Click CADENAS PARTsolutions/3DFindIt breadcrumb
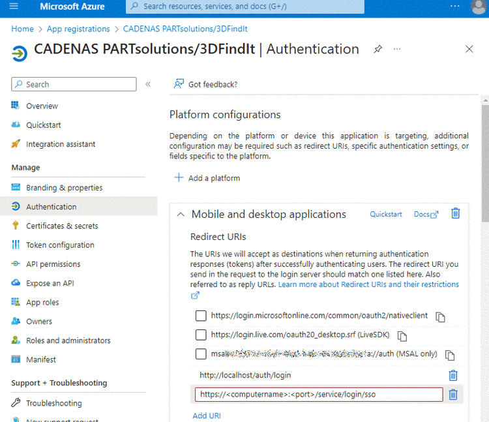Image resolution: width=489 pixels, height=422 pixels. tap(185, 29)
